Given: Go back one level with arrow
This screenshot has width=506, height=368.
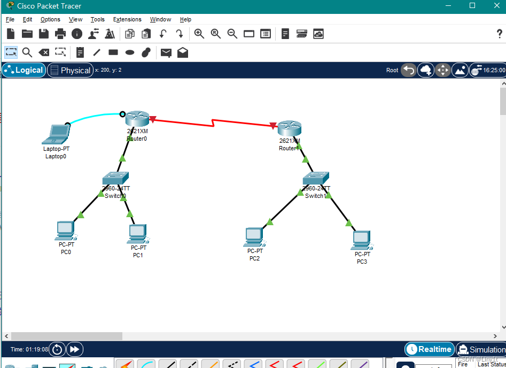Looking at the screenshot, I should coord(409,70).
